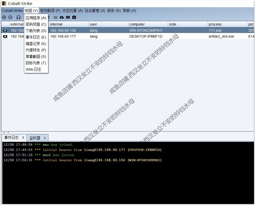Click the Cobalt Strike title bar logo

[4, 3]
